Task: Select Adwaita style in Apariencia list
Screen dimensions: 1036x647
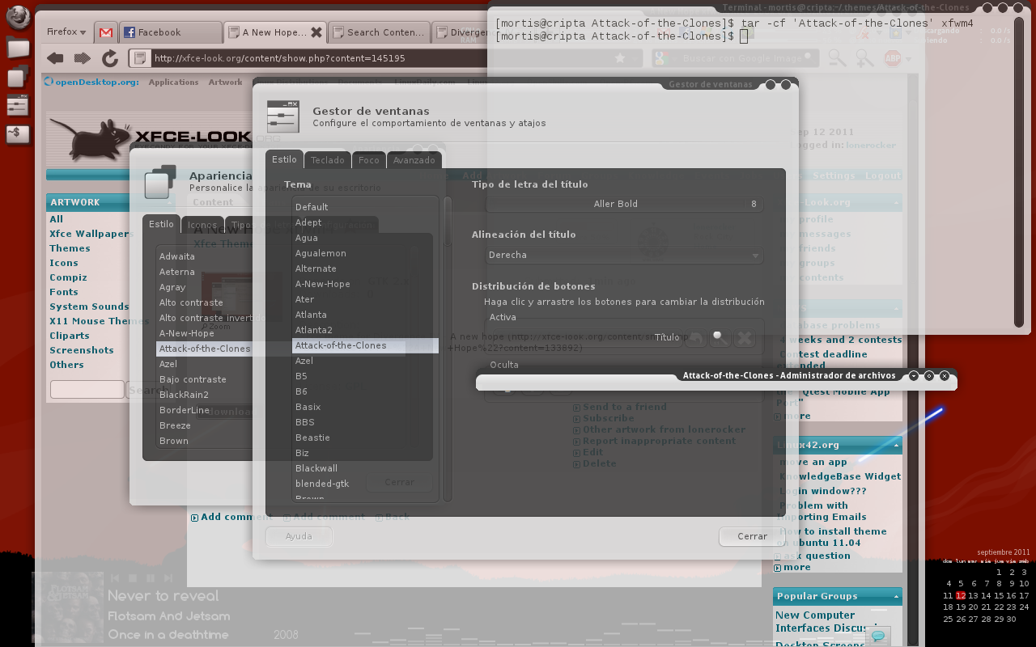Action: point(204,256)
